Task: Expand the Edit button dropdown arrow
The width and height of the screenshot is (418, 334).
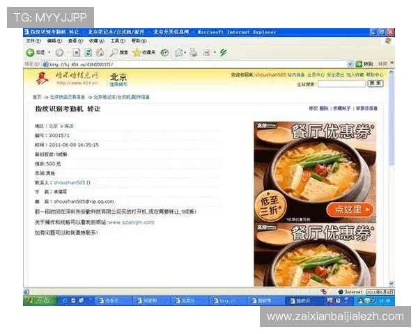Action: (215, 53)
